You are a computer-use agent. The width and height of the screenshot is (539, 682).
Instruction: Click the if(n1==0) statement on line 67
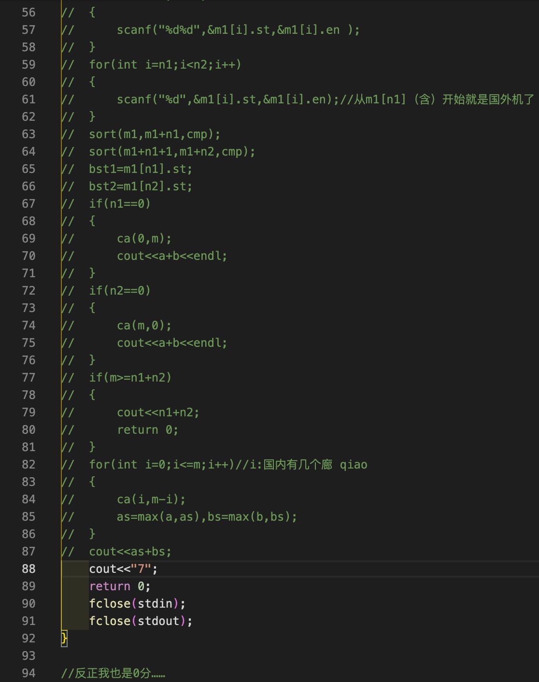tap(120, 204)
